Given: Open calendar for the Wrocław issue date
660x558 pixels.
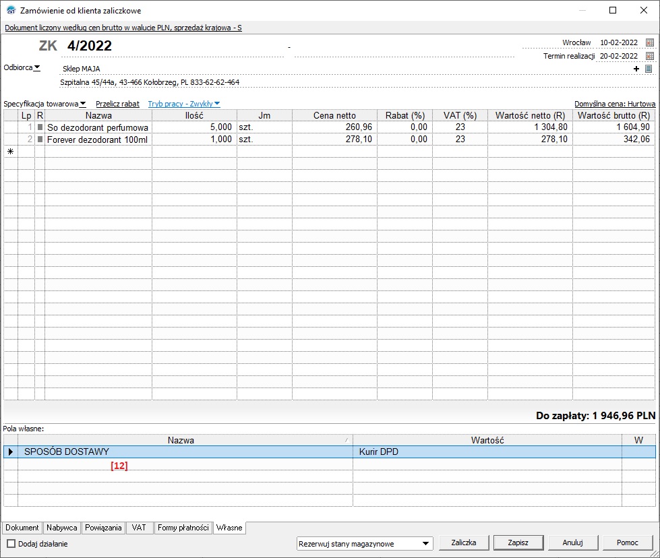Looking at the screenshot, I should 650,43.
